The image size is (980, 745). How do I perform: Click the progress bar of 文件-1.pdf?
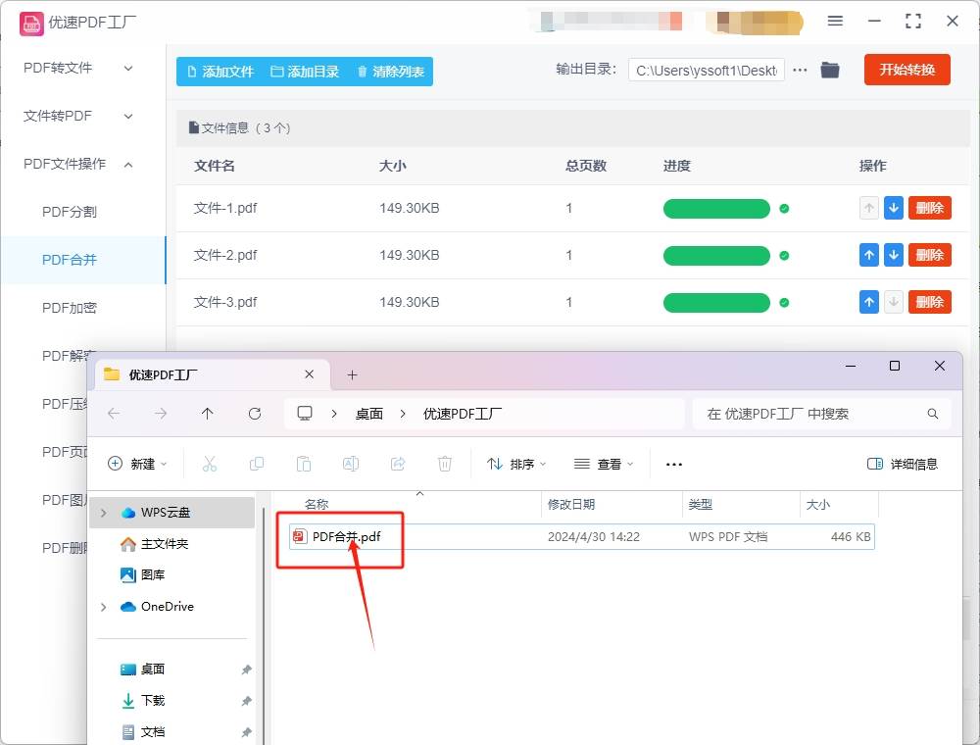(x=716, y=209)
